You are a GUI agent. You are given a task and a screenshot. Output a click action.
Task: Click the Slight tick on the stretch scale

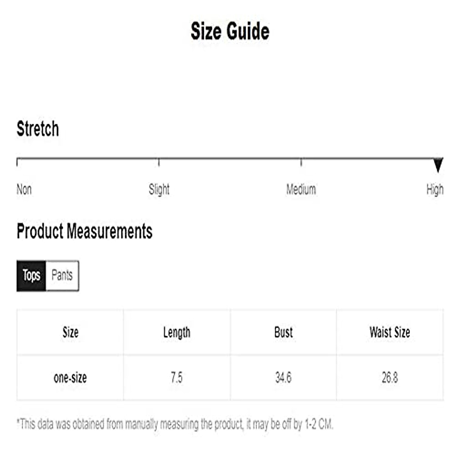pyautogui.click(x=159, y=162)
